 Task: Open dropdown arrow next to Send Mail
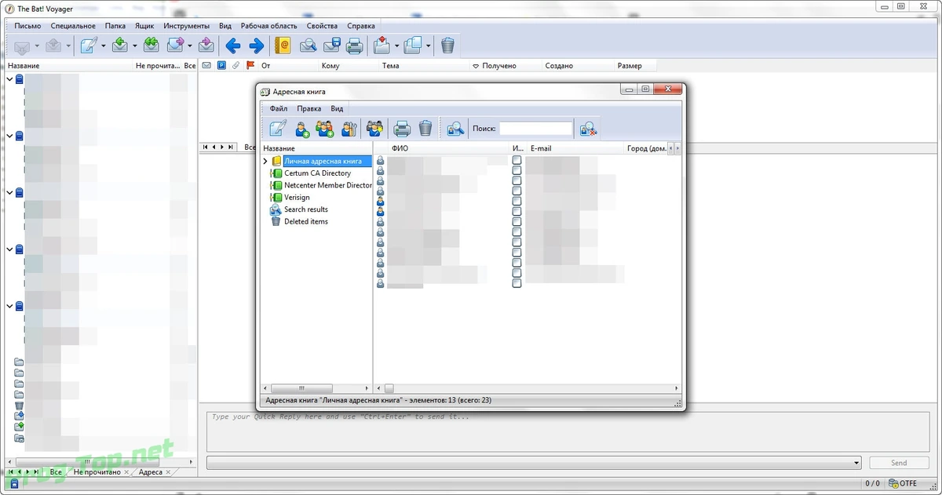coord(68,45)
